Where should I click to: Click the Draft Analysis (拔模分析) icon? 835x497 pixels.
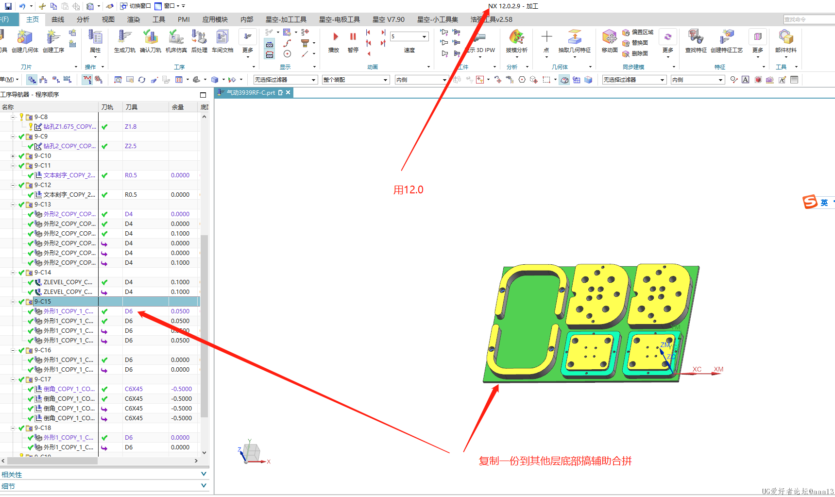516,37
